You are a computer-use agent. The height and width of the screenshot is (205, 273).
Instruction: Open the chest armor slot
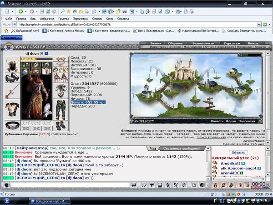tap(12, 110)
